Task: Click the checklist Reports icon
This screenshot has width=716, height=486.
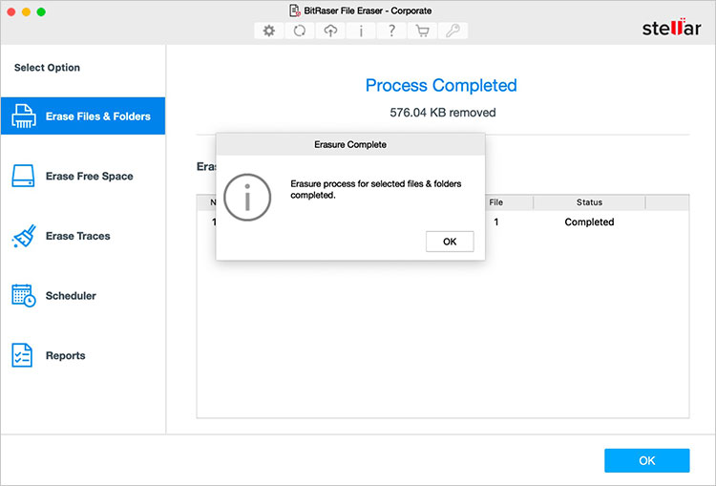Action: click(x=22, y=355)
